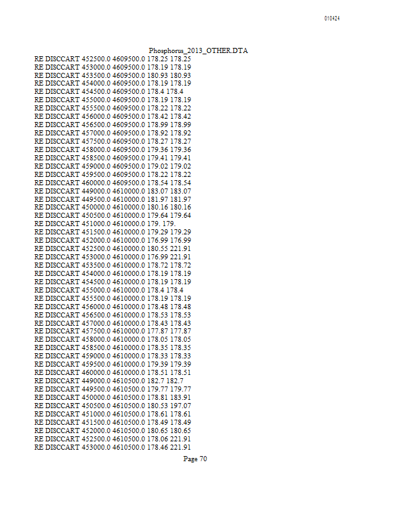Click the row with 458500.0 4609500.0 179.41
This screenshot has height=511, width=395.
click(112, 158)
